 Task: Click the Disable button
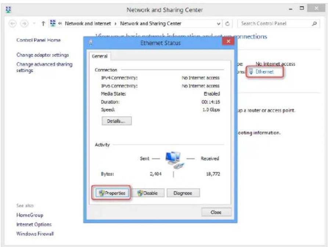(x=148, y=193)
